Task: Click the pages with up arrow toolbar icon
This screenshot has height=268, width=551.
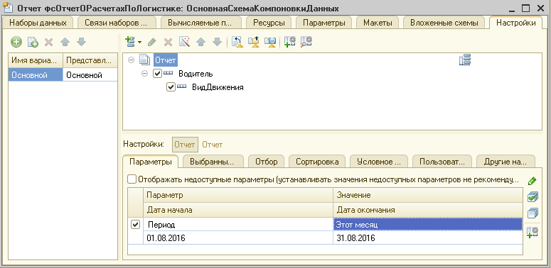Action: 254,42
